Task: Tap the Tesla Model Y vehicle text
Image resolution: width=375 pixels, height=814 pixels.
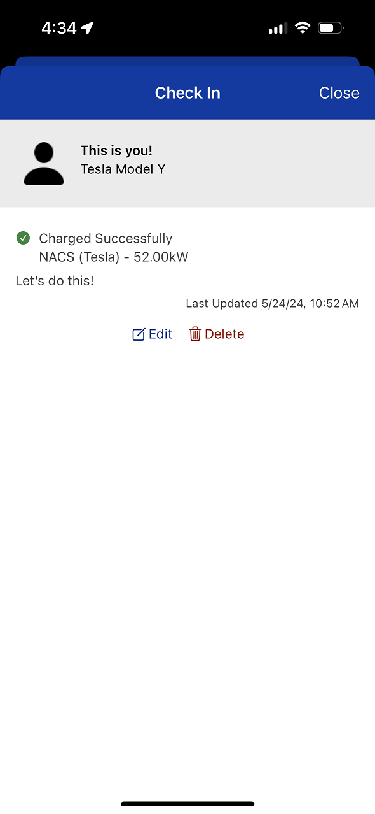Action: point(123,169)
